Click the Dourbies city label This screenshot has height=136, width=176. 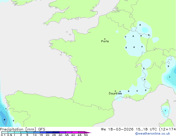pos(115,94)
